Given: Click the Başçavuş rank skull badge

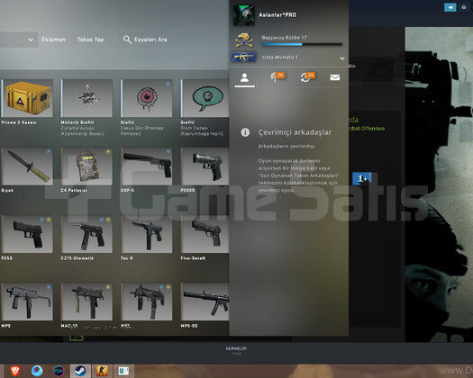Looking at the screenshot, I should click(244, 40).
